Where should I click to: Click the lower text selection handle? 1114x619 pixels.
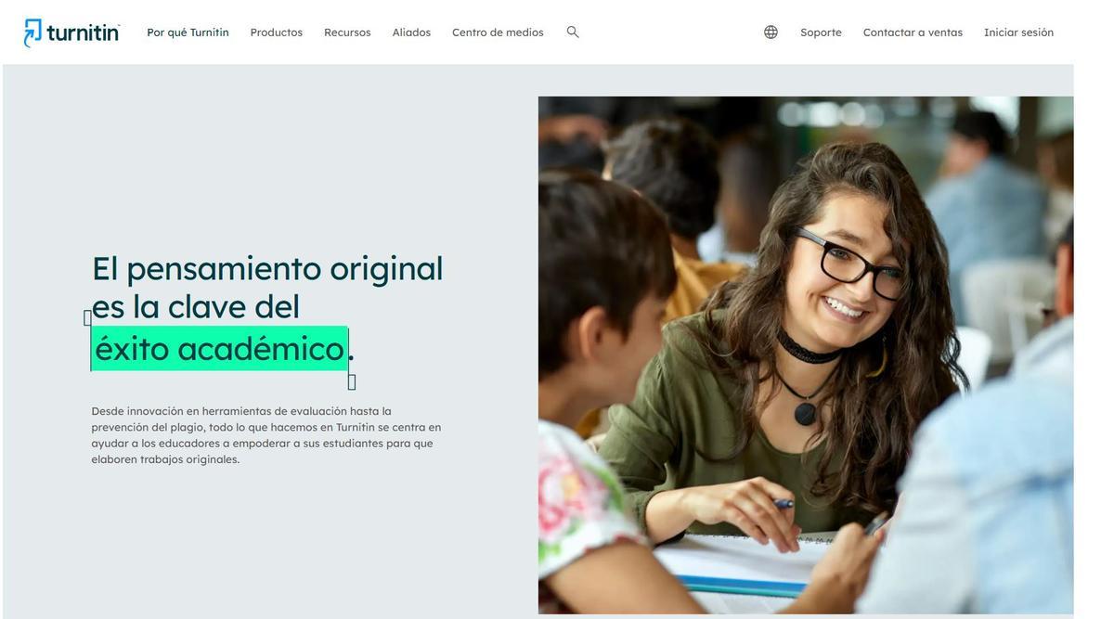[352, 381]
